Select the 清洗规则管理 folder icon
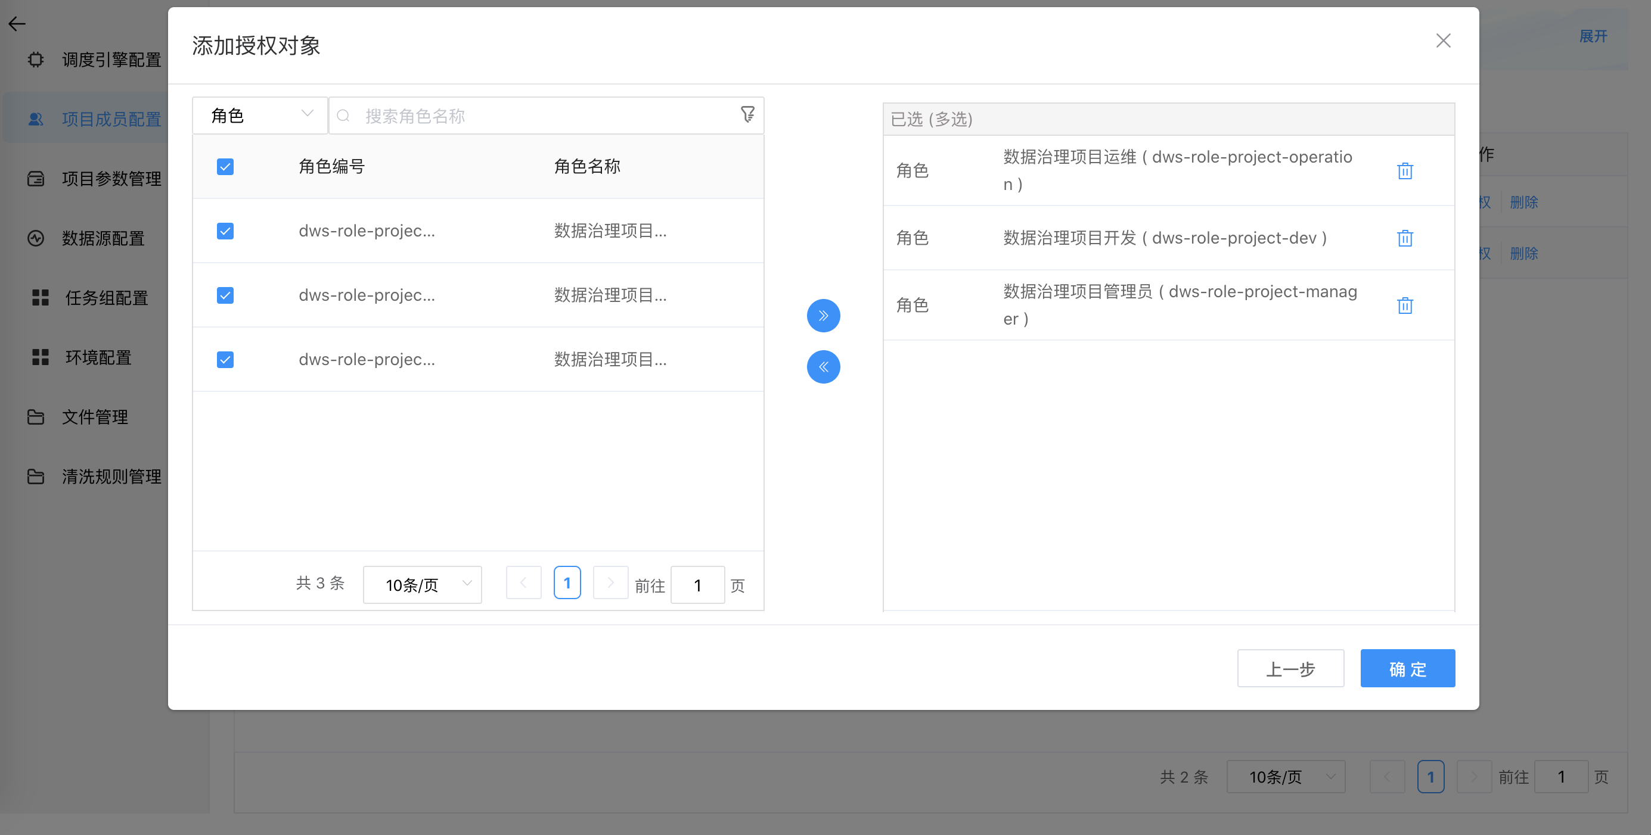 pyautogui.click(x=35, y=476)
